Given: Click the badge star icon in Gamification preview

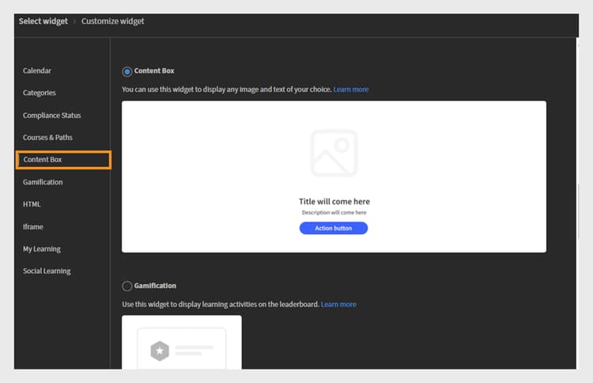Looking at the screenshot, I should point(160,351).
